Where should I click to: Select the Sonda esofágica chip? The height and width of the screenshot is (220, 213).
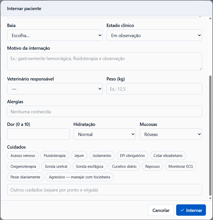click(90, 167)
